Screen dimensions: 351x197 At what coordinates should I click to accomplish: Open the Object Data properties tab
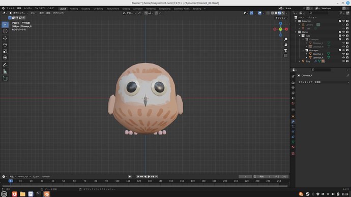point(293,142)
